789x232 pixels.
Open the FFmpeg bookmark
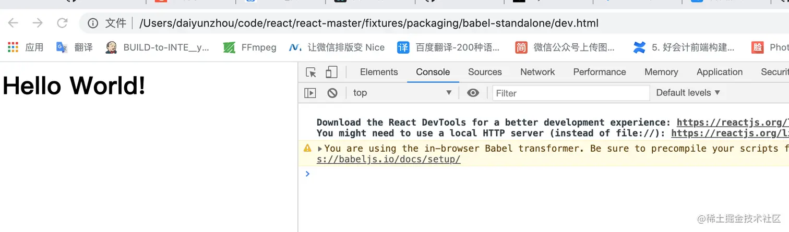pos(250,47)
